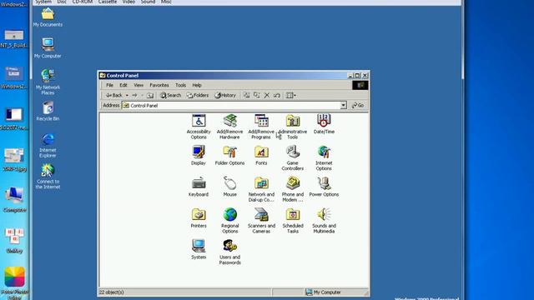Image resolution: width=534 pixels, height=300 pixels.
Task: Select Internet Explorer desktop icon
Action: click(48, 145)
